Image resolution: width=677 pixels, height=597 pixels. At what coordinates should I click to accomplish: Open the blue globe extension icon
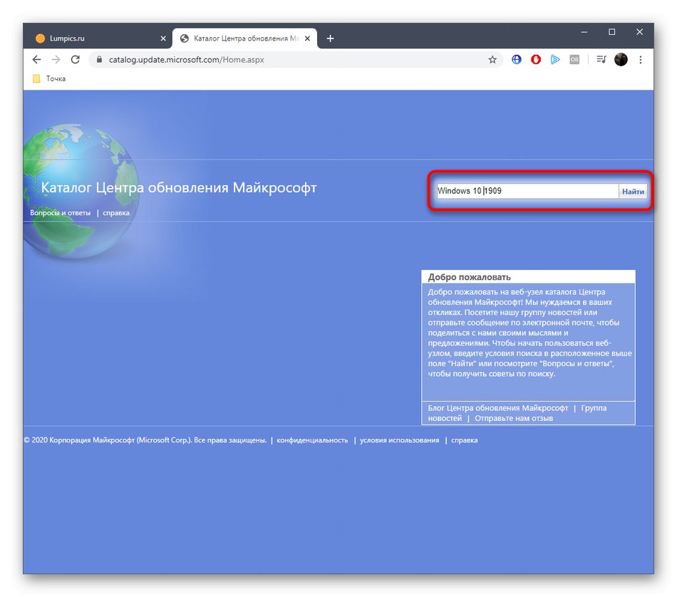517,60
